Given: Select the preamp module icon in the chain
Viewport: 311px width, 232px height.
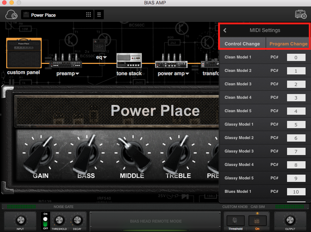Looking at the screenshot, I should (65, 61).
